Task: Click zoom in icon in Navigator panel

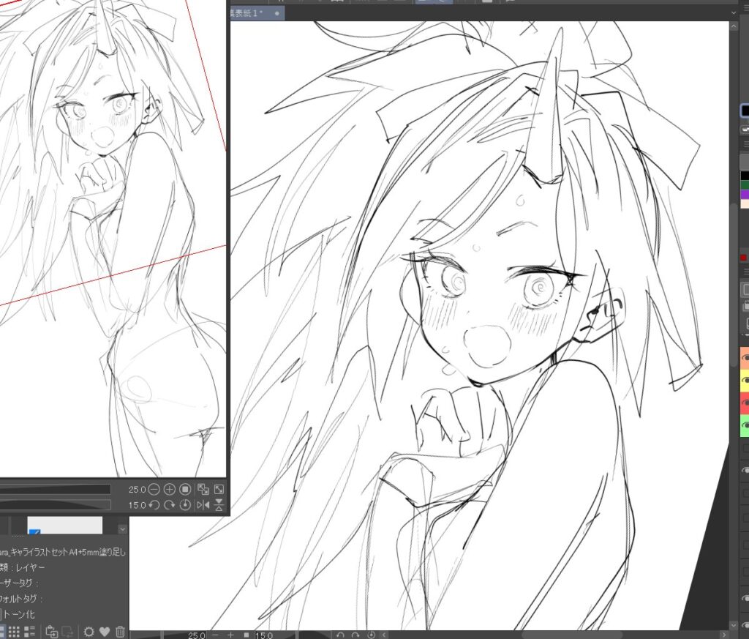Action: pyautogui.click(x=170, y=489)
